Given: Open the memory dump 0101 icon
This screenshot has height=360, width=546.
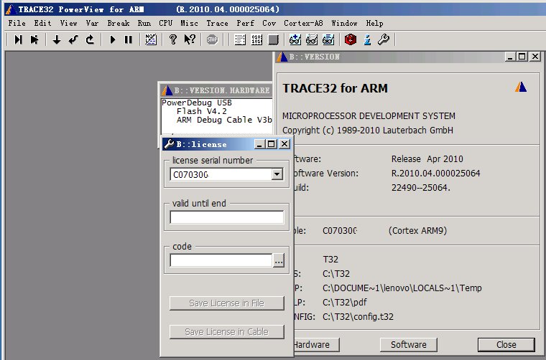Looking at the screenshot, I should click(x=256, y=39).
